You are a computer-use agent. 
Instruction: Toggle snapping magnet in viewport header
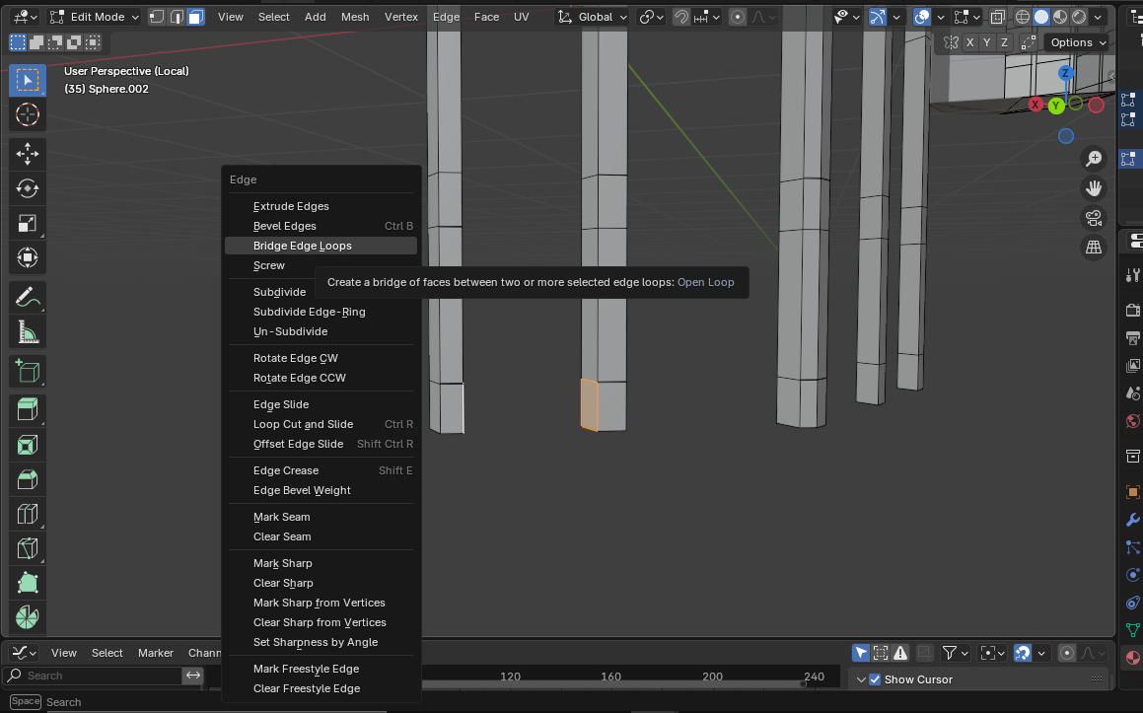[680, 17]
